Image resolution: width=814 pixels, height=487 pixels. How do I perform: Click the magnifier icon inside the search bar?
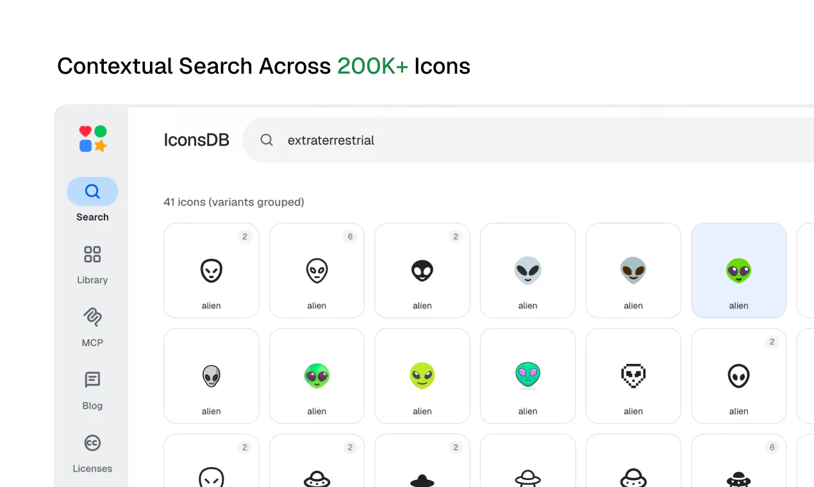(x=267, y=140)
